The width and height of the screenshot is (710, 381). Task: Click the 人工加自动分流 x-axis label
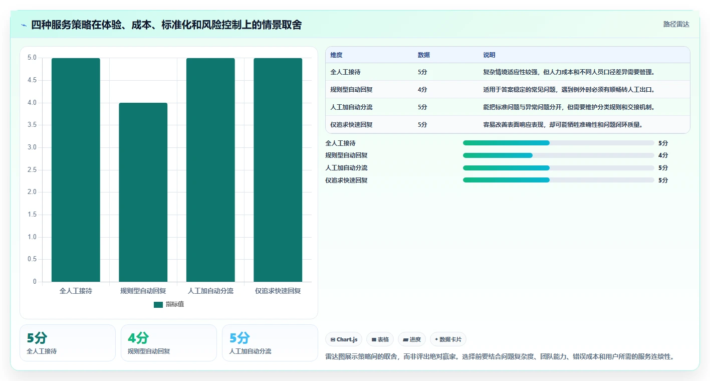(210, 291)
